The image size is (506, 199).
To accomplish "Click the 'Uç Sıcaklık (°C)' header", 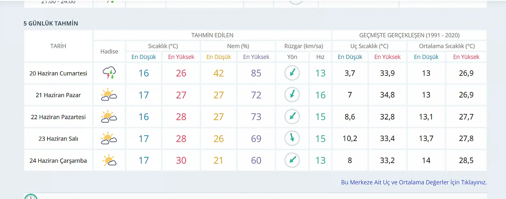I will tap(369, 46).
